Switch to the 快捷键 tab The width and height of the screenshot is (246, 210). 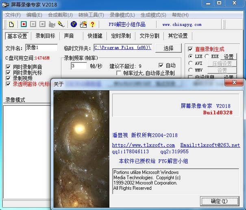(x=95, y=36)
